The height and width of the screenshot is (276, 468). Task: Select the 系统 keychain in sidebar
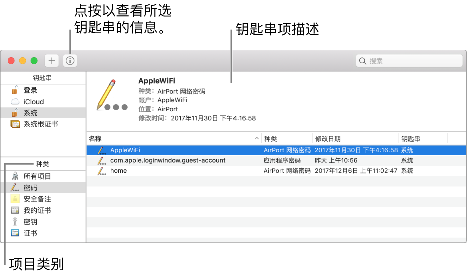pos(43,113)
